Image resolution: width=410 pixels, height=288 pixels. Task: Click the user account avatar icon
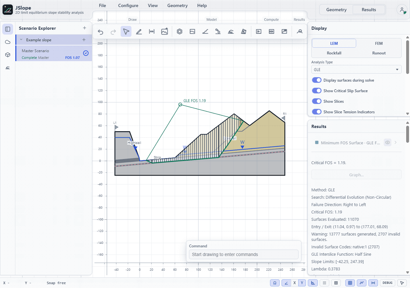tap(402, 10)
